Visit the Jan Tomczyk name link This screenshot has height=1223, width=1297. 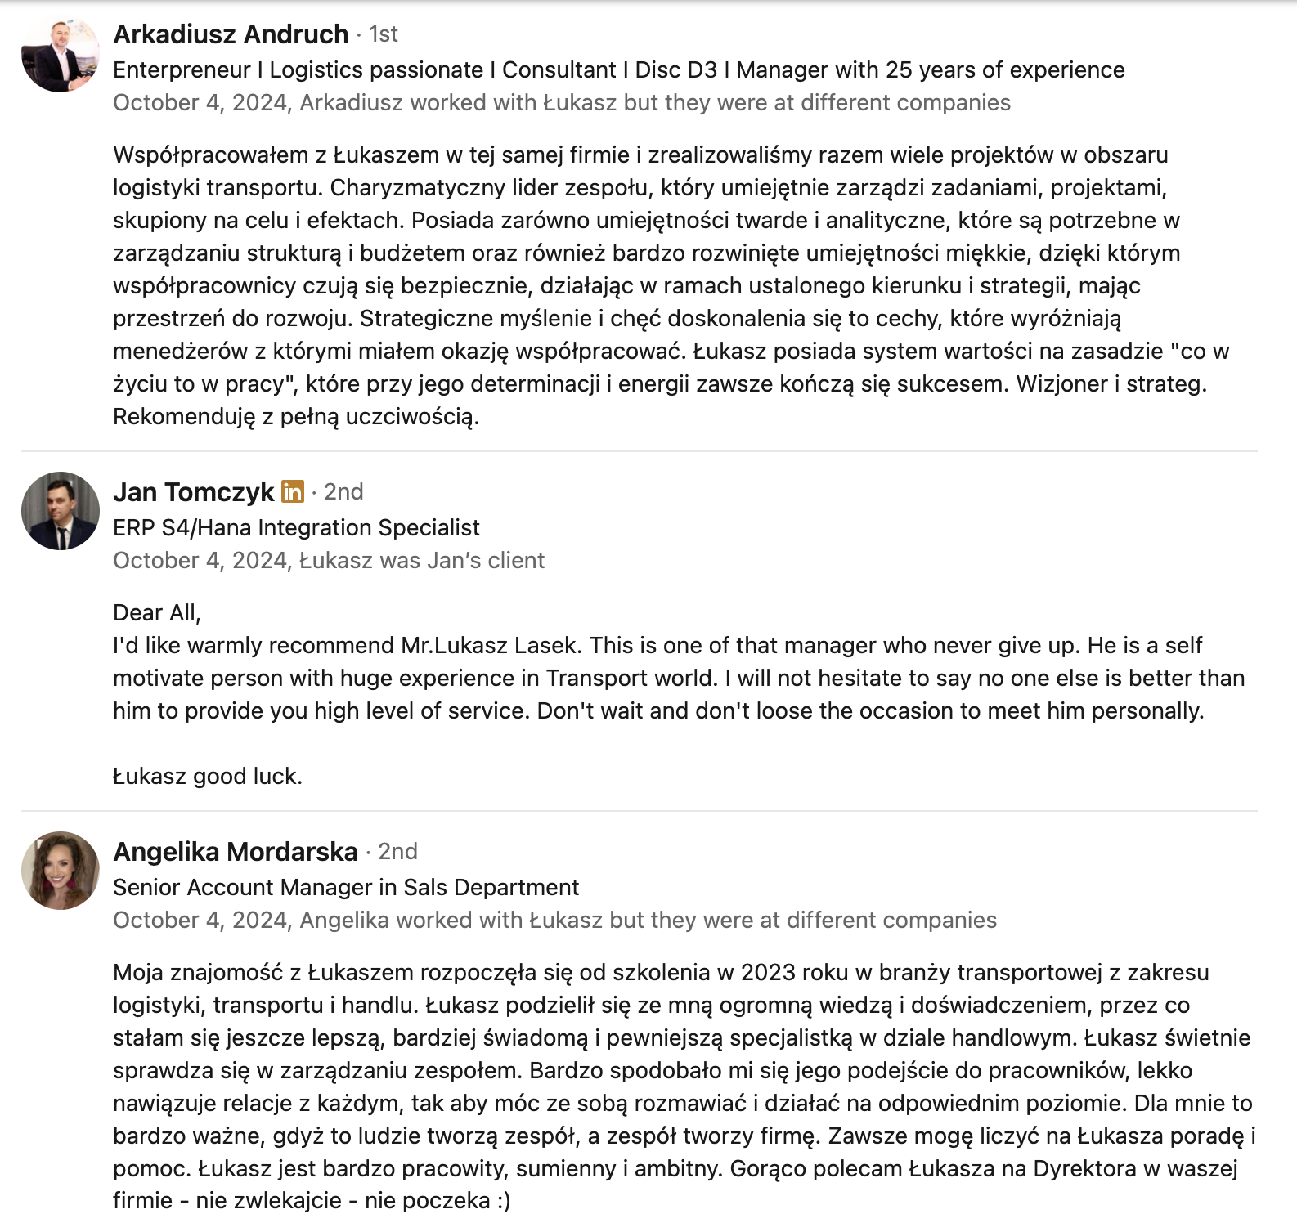tap(194, 492)
